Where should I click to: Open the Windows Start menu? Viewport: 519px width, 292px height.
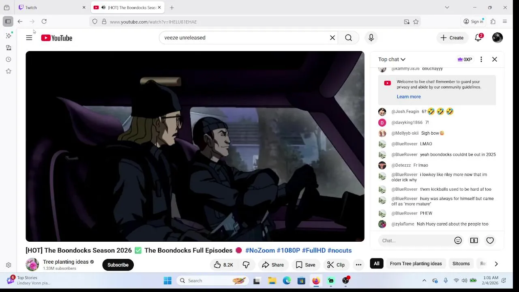click(x=167, y=281)
